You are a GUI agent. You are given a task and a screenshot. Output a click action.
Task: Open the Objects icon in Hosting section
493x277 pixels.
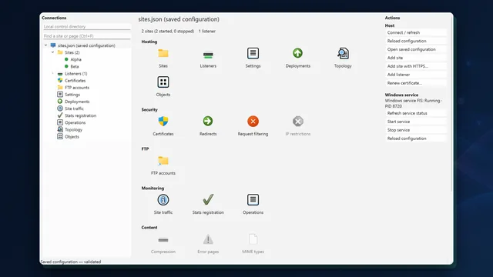tap(163, 82)
